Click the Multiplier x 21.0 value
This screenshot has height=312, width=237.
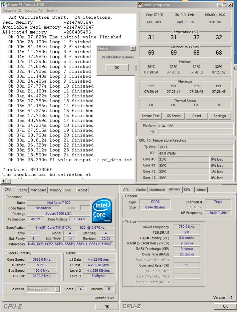coord(42,265)
